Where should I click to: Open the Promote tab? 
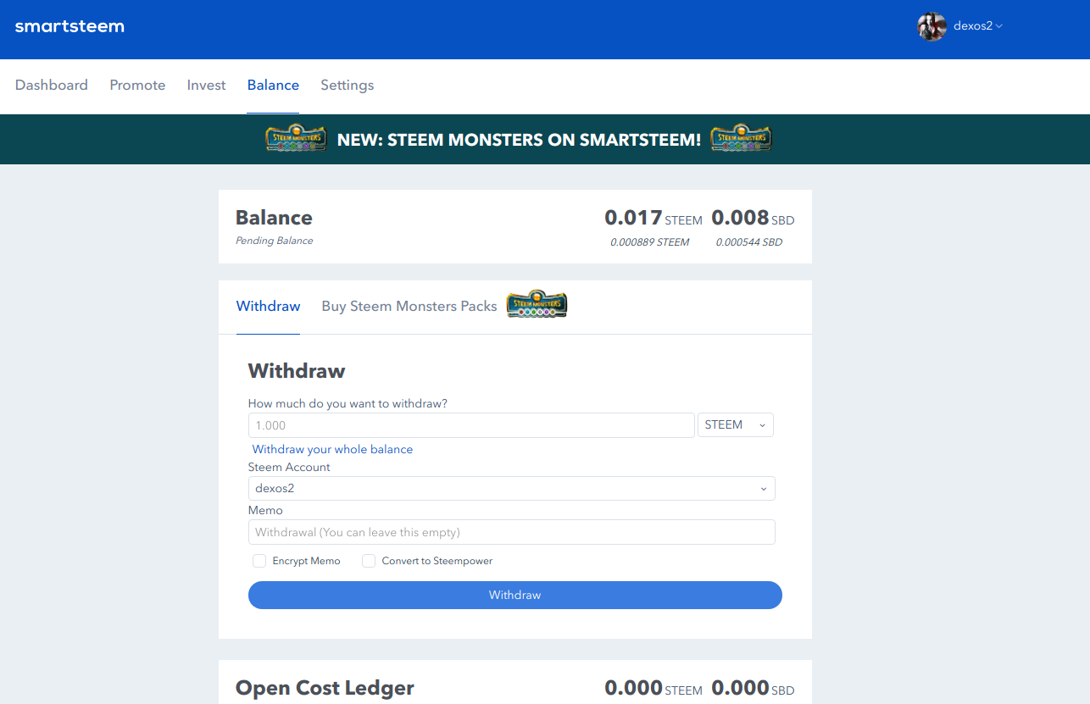click(x=137, y=85)
